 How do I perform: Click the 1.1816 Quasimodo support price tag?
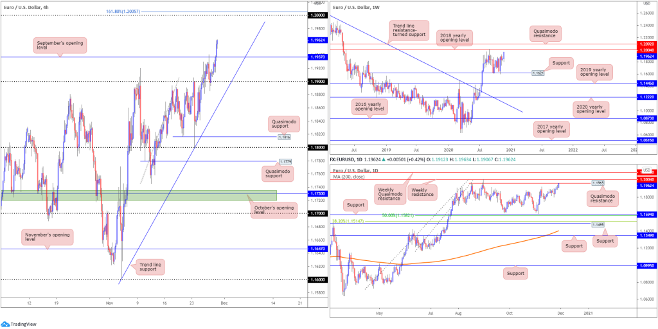pos(284,137)
